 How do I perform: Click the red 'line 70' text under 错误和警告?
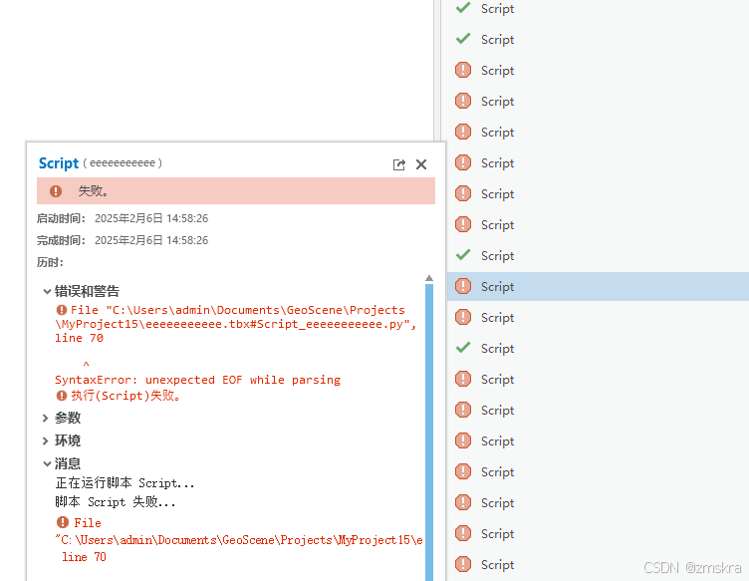[x=79, y=338]
